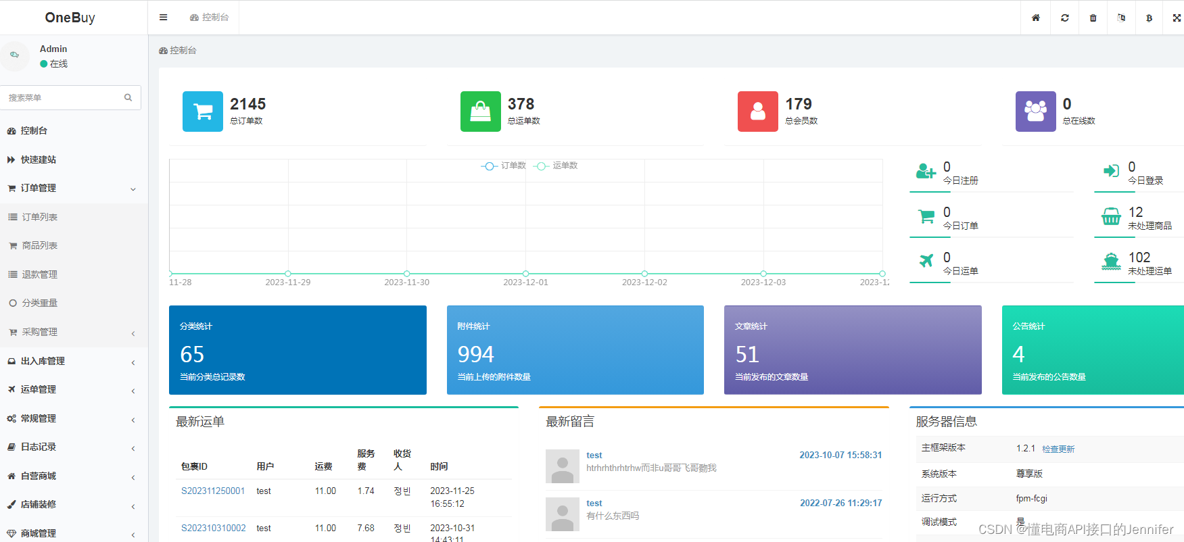This screenshot has width=1184, height=542.
Task: Click the today's orders cart icon
Action: [x=926, y=217]
